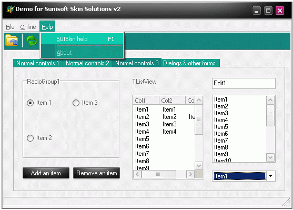
Task: Choose SUISkin help menu entry
Action: (82, 39)
